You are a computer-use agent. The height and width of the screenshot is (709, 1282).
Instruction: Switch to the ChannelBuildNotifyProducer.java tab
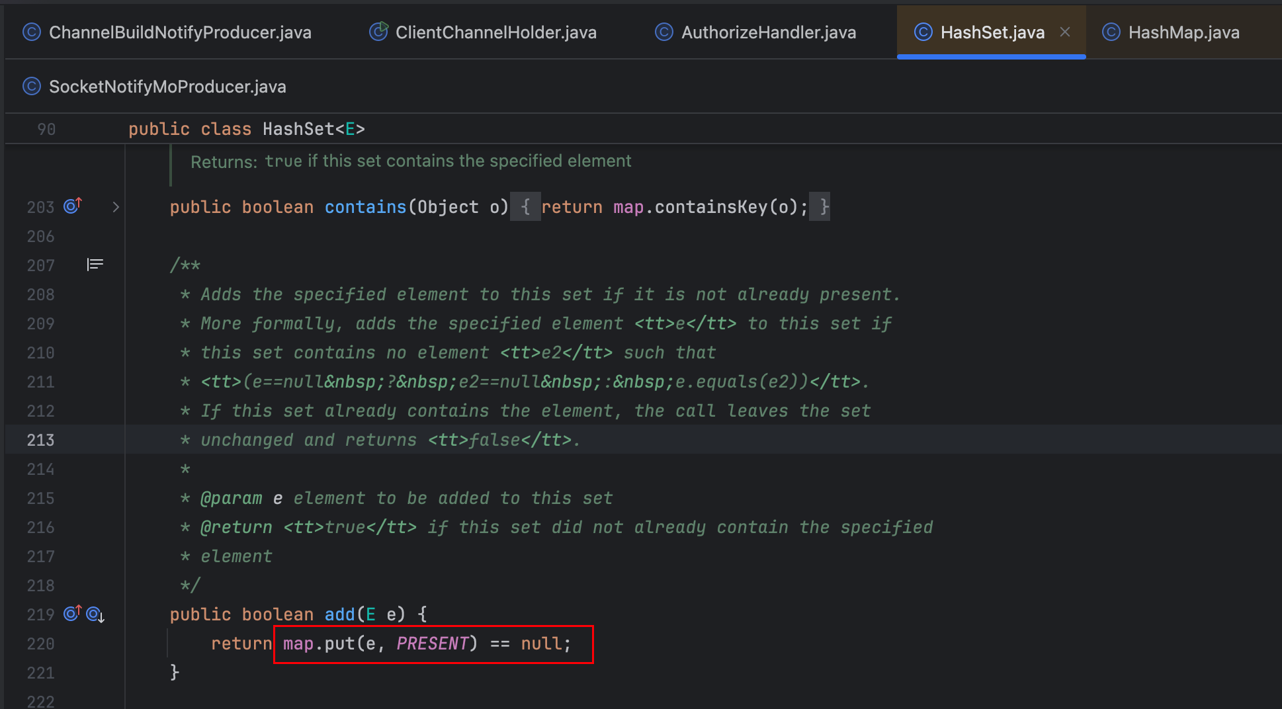pos(179,32)
